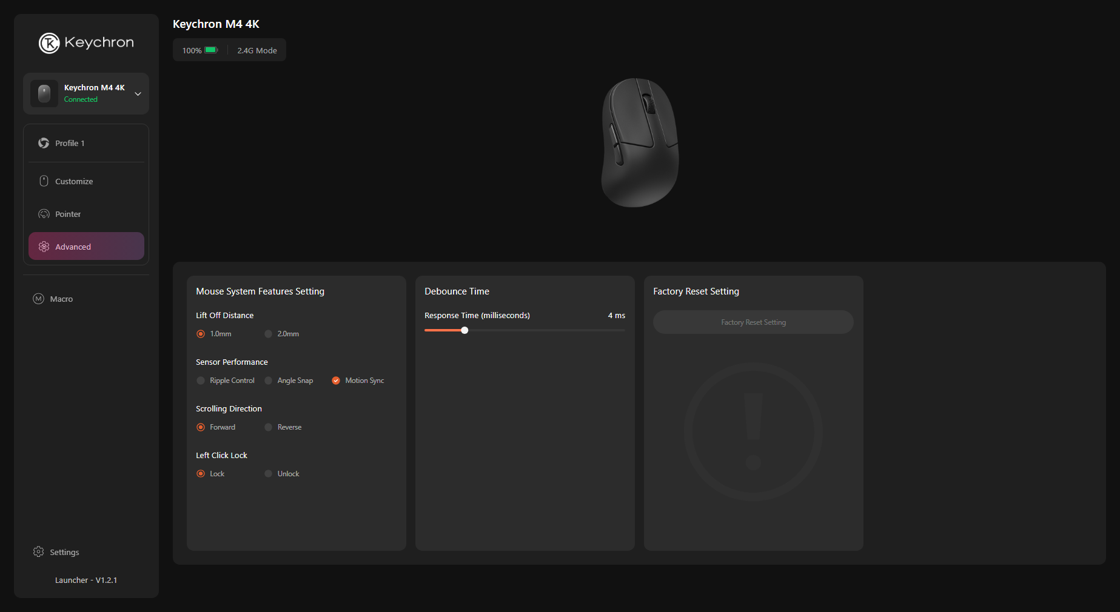1120x612 pixels.
Task: Click the Profile 1 icon
Action: 44,143
